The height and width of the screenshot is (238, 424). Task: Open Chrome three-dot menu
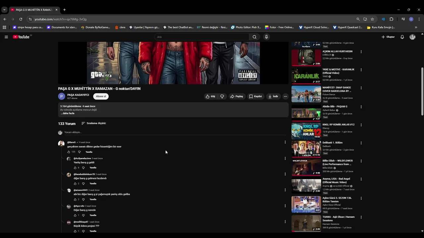coord(419,19)
